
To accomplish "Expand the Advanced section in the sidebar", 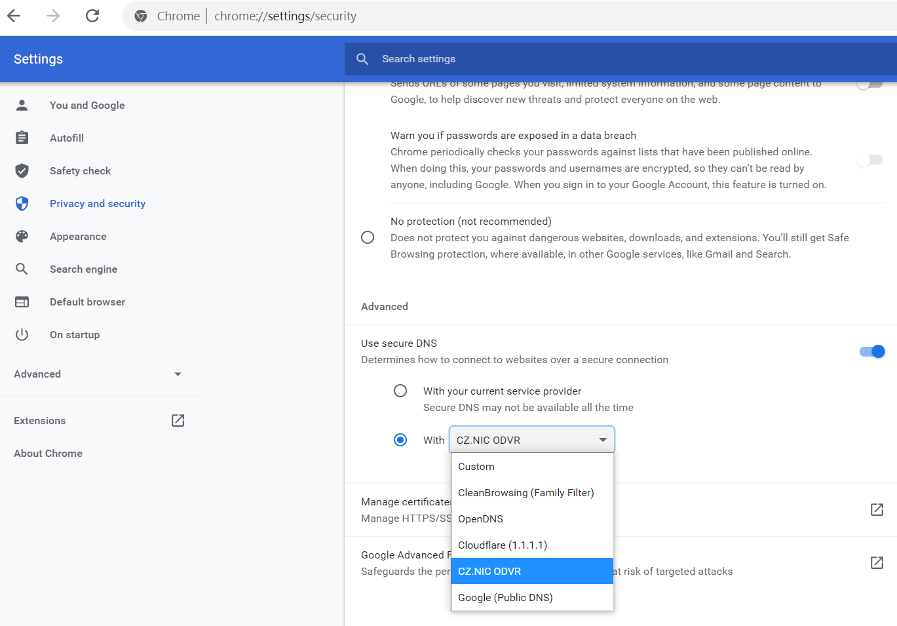I will click(x=98, y=374).
